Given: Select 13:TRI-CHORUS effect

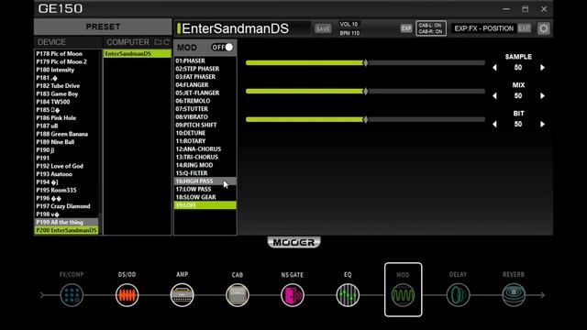Looking at the screenshot, I should pos(205,157).
